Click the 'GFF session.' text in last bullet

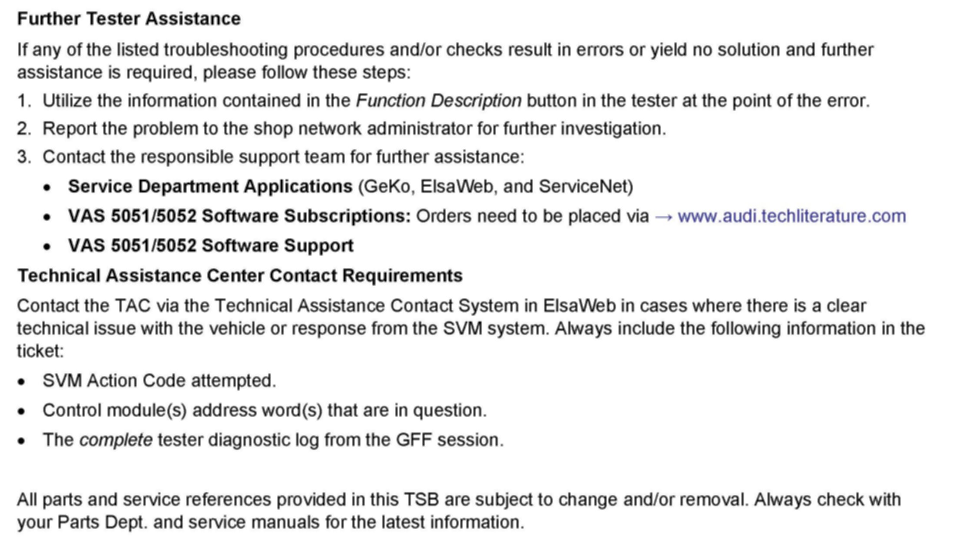pyautogui.click(x=449, y=440)
